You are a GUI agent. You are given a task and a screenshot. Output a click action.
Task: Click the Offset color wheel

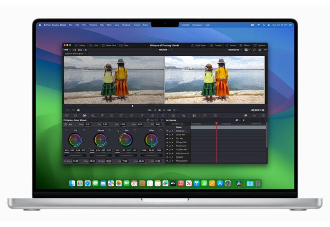tap(151, 140)
